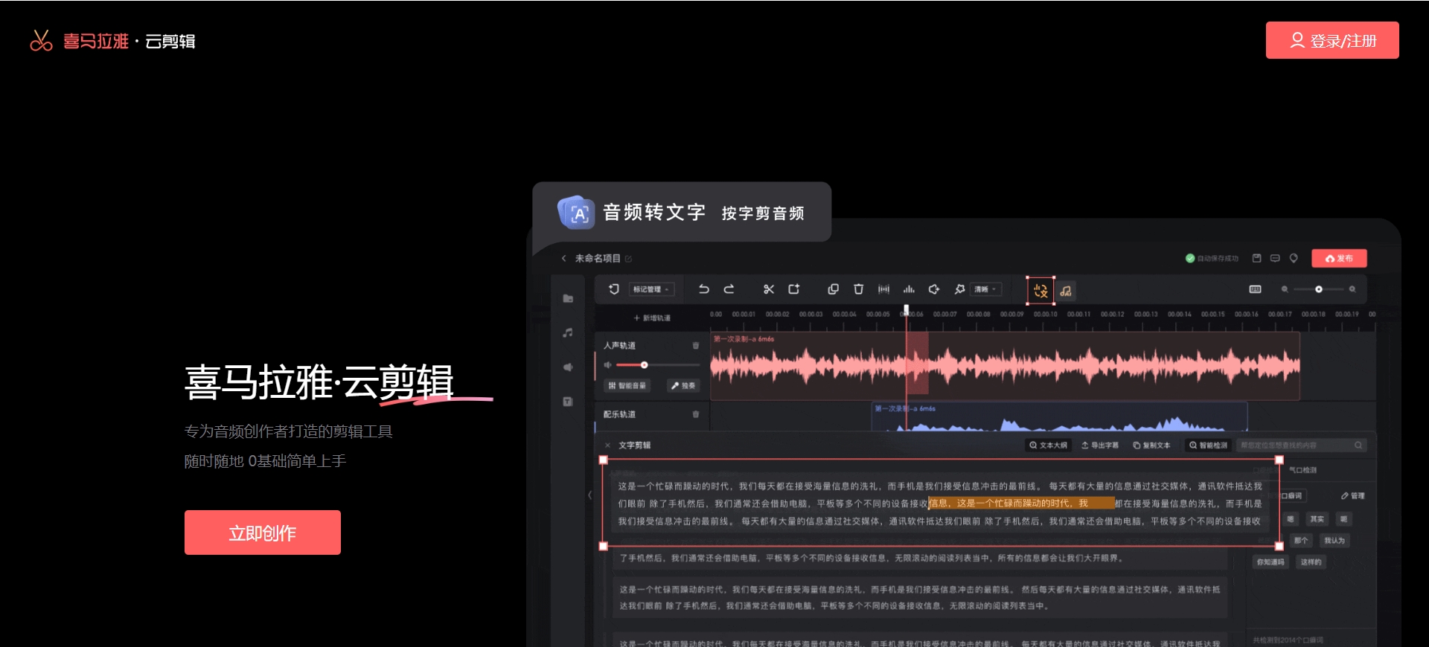Click the 立即创作 start creating button
1429x647 pixels.
point(263,532)
